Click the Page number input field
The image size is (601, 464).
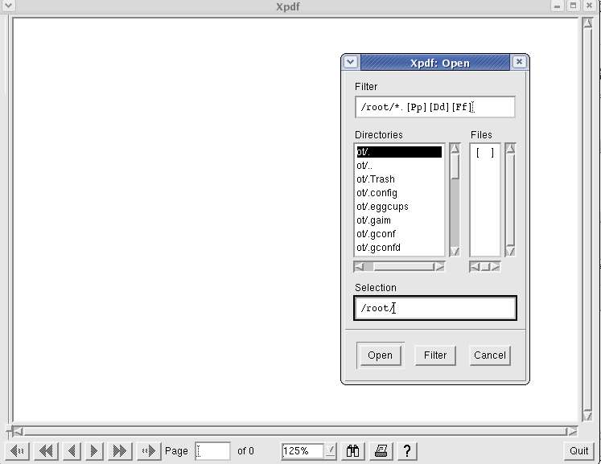click(212, 450)
